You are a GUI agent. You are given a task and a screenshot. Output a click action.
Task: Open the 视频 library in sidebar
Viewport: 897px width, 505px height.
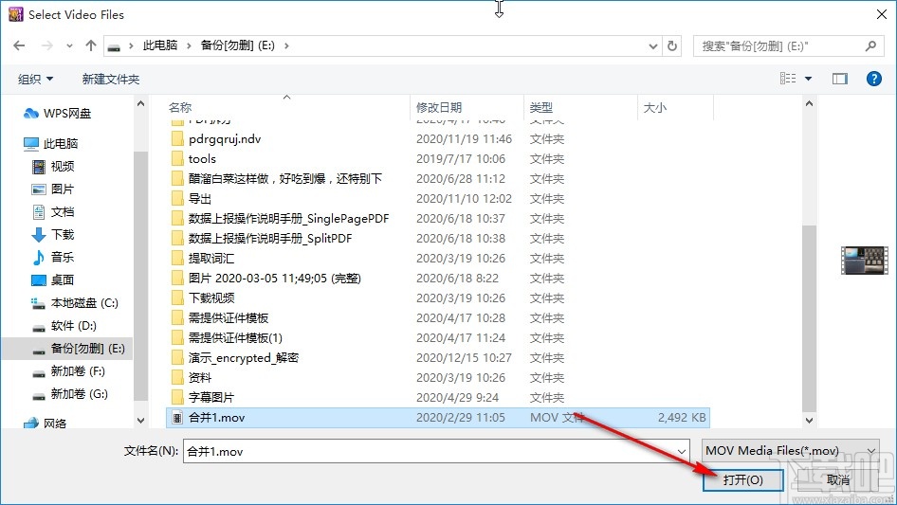click(53, 167)
